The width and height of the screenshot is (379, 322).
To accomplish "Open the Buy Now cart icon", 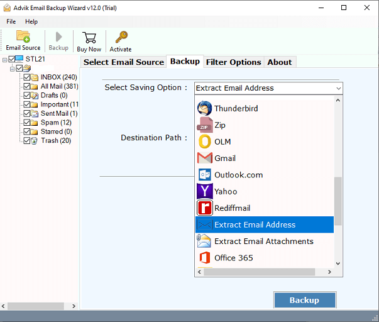I will point(89,38).
